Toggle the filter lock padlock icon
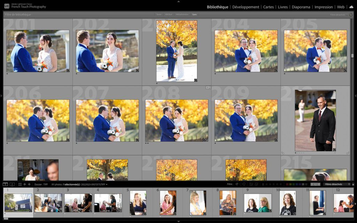357x223 pixels. pos(351,15)
